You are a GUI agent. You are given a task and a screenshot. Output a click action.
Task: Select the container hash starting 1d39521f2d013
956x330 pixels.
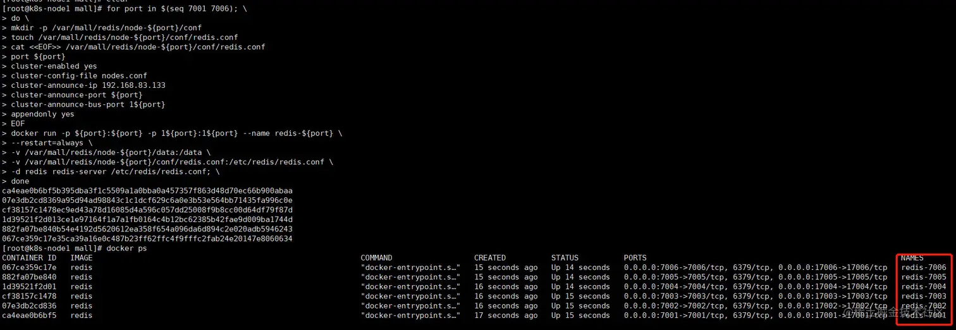point(147,219)
